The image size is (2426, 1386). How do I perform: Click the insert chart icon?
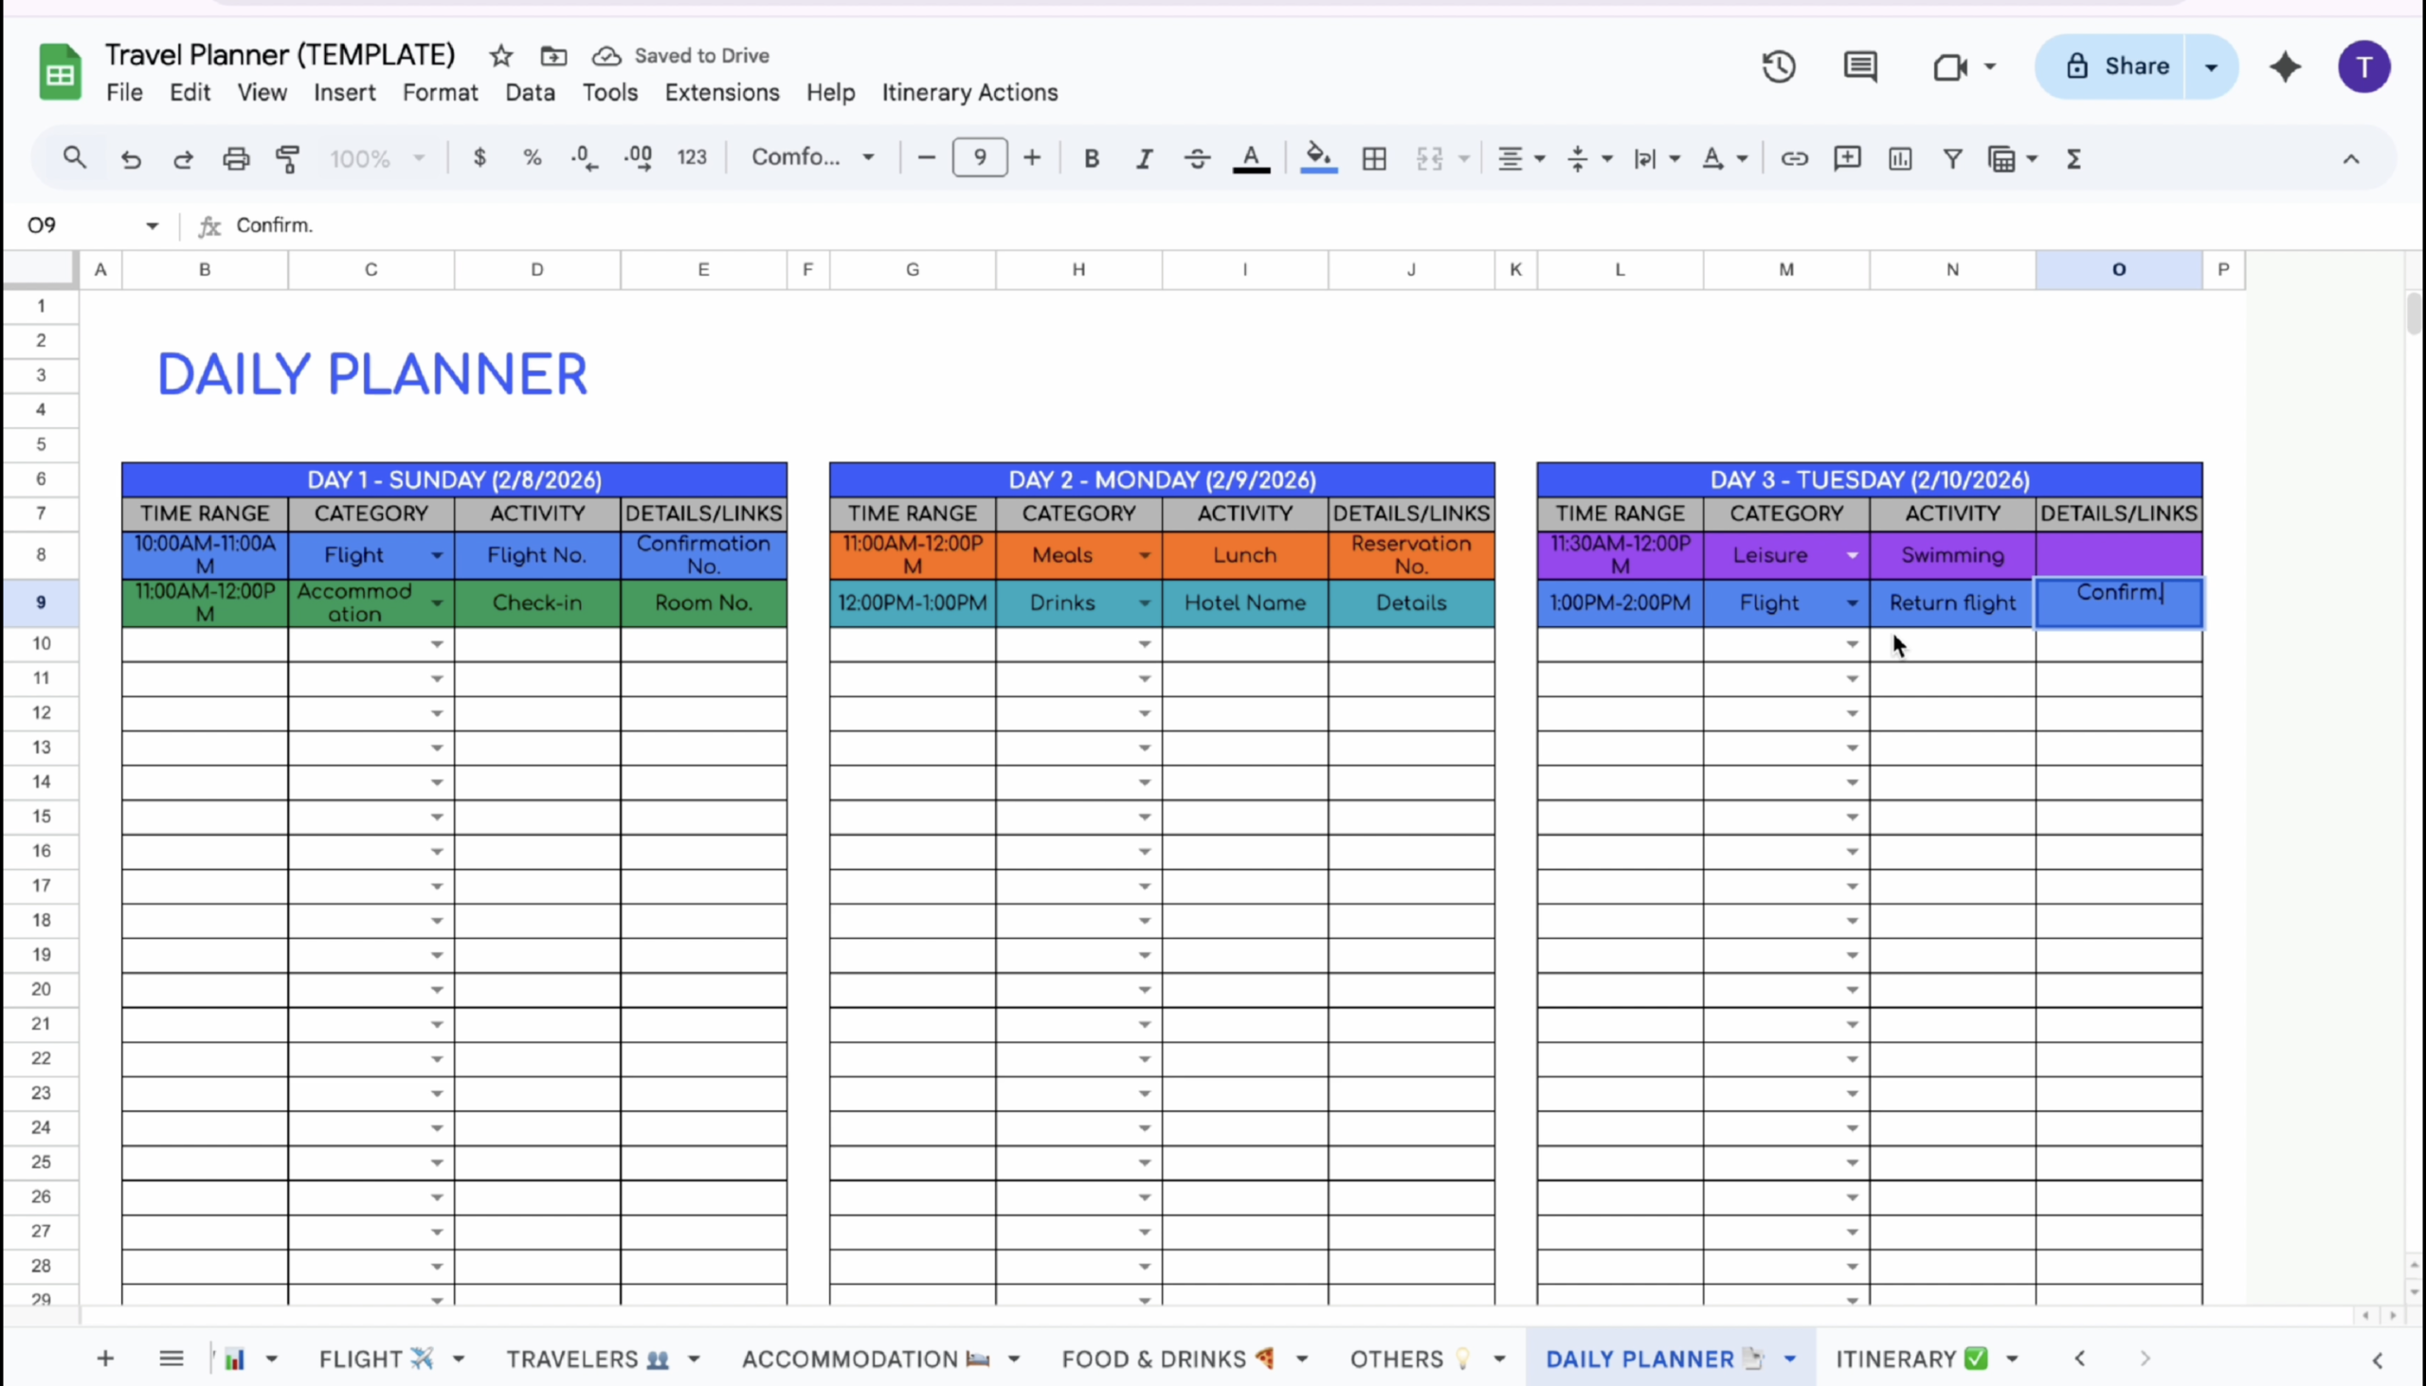1899,158
